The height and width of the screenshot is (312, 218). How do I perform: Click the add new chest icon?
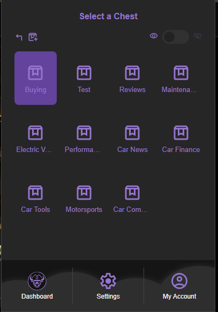(x=33, y=37)
